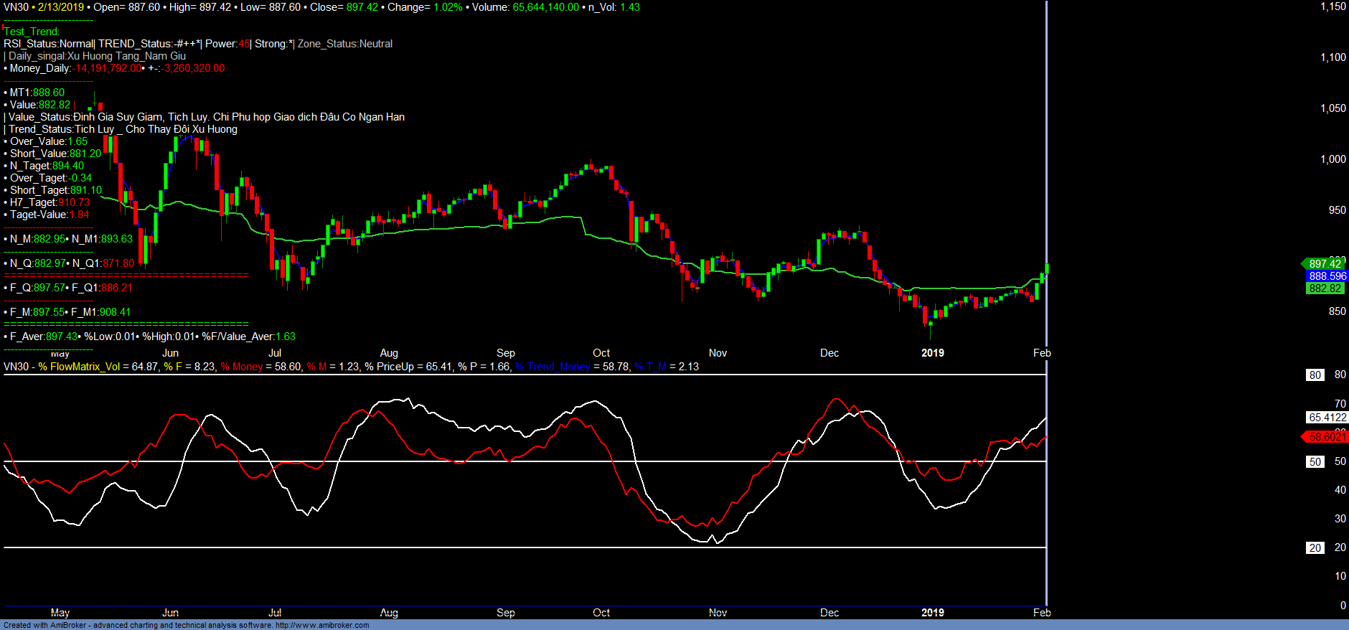Click the blue 888.596 price label

tap(1327, 276)
